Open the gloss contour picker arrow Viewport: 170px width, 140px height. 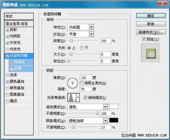point(78,98)
